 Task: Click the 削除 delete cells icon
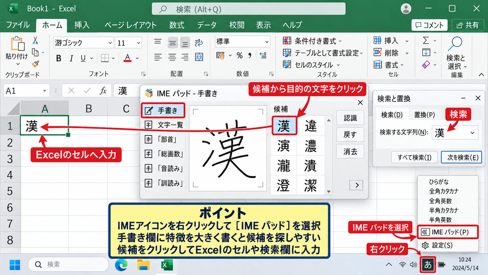click(377, 52)
